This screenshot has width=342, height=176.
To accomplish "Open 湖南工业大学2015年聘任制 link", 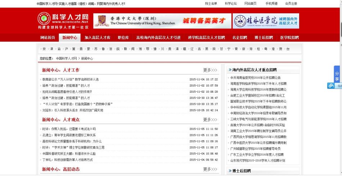I will pyautogui.click(x=258, y=131).
